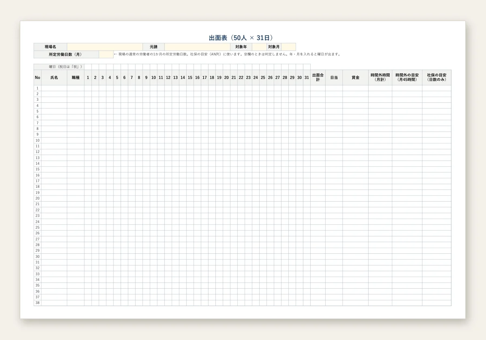Click the 時間外時間（月計） column header
Viewport: 486px width, 340px height.
(380, 77)
